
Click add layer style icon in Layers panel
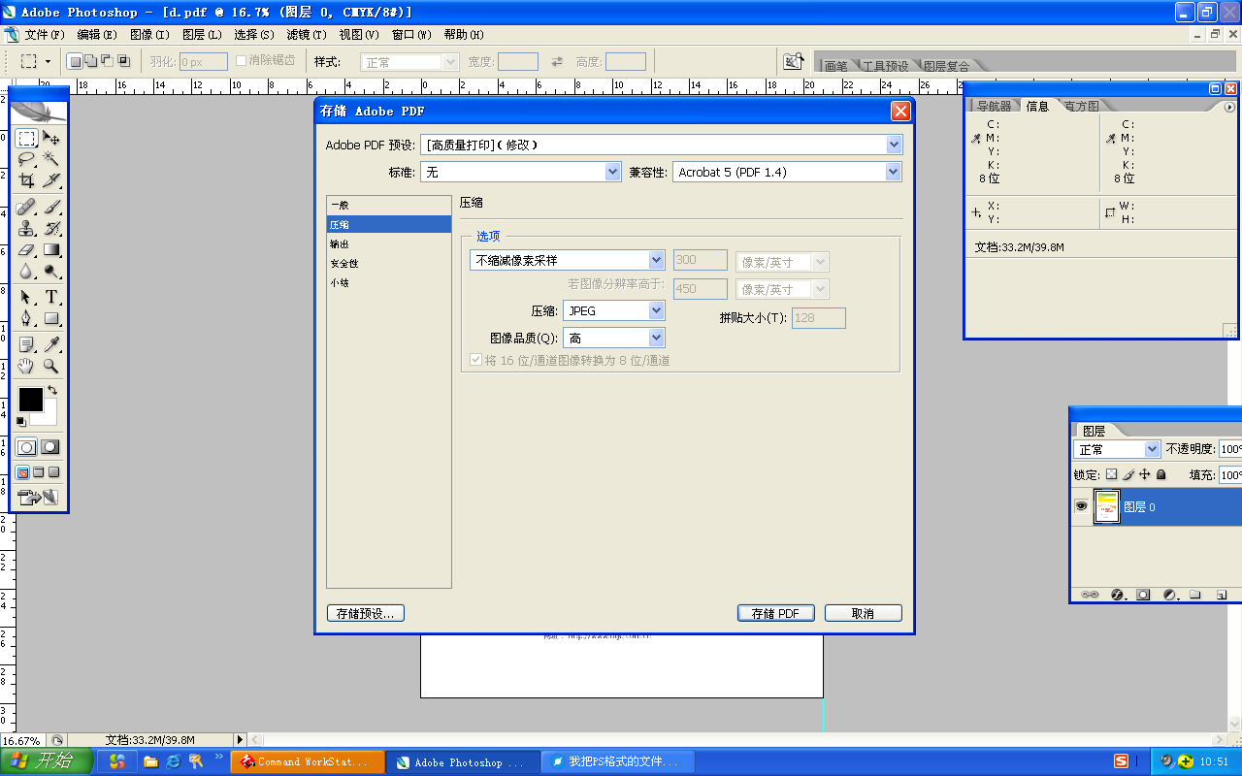tap(1117, 595)
